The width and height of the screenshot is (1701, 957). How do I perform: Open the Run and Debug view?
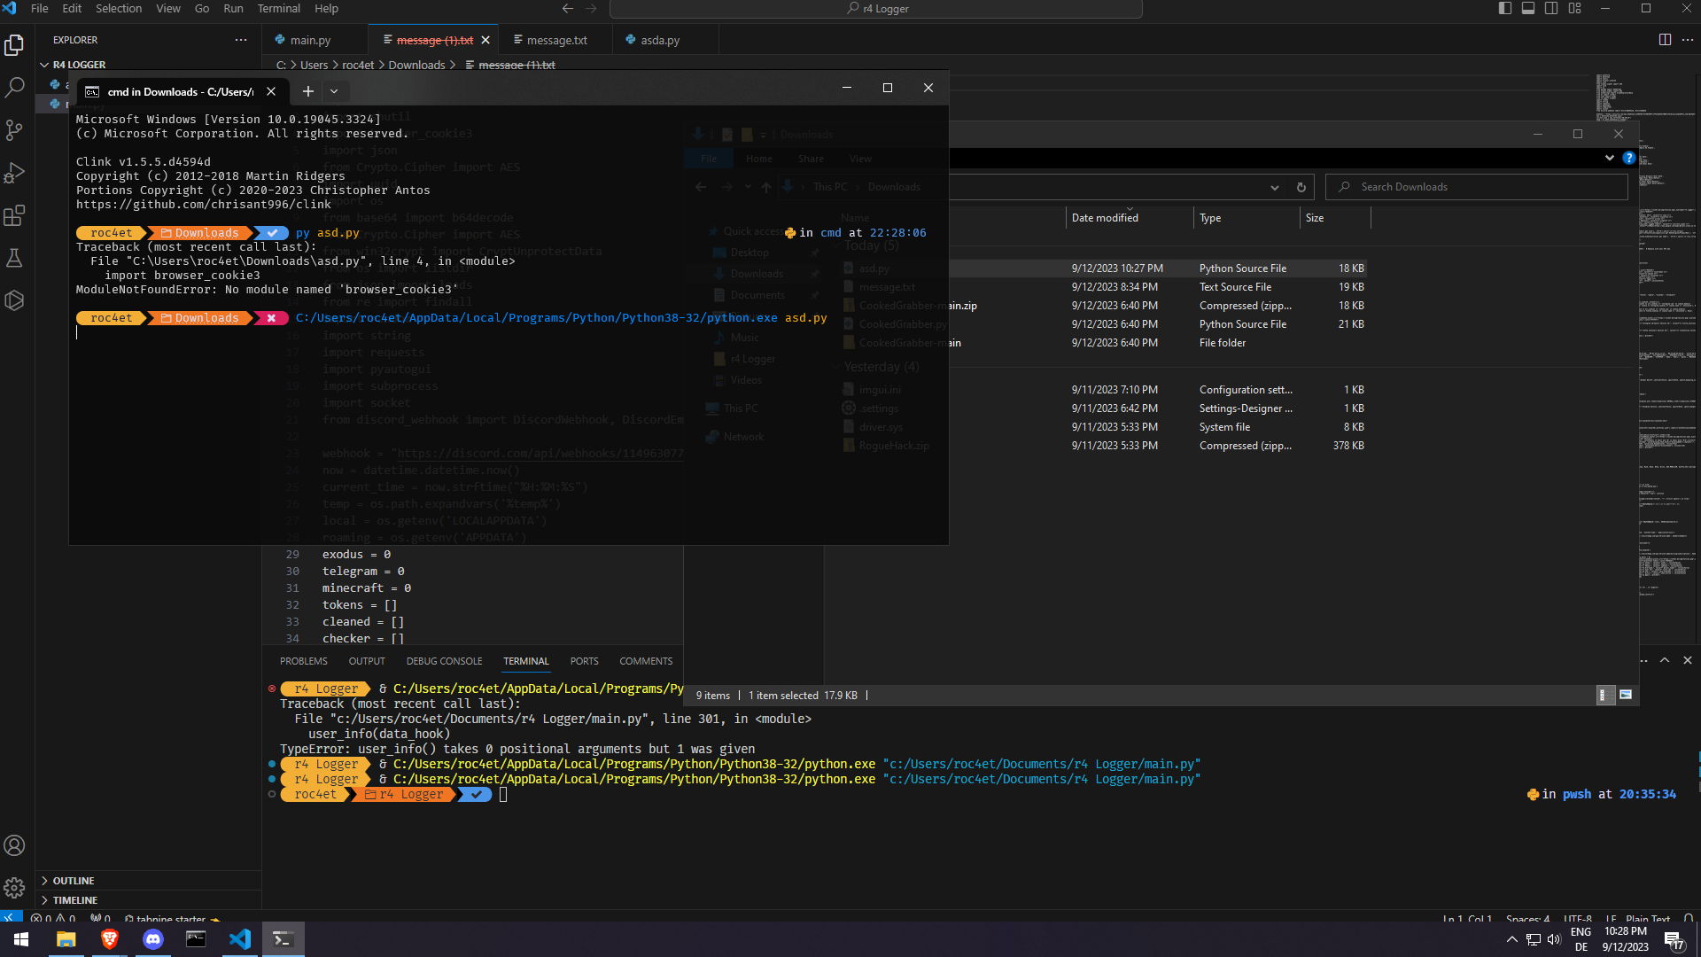click(14, 173)
